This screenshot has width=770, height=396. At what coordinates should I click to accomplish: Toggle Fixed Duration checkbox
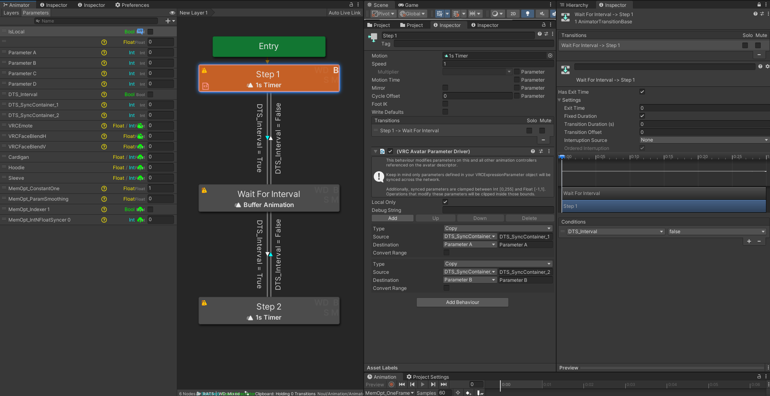[642, 116]
